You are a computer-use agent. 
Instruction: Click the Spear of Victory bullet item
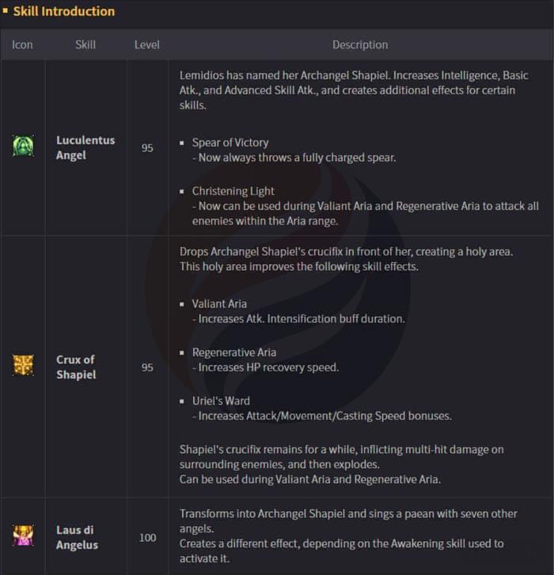(x=230, y=143)
